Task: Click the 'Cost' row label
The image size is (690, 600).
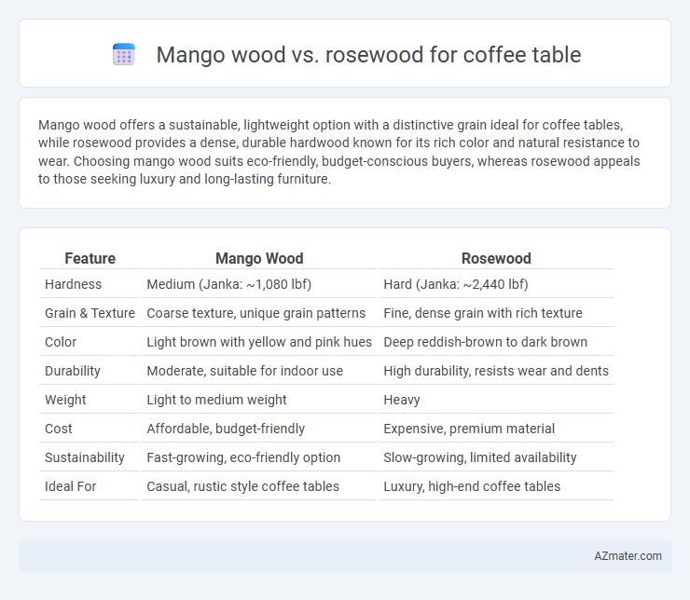Action: click(x=58, y=429)
